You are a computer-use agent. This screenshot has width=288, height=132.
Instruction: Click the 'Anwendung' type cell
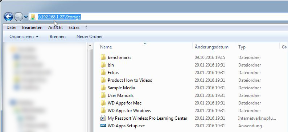[x=250, y=126]
